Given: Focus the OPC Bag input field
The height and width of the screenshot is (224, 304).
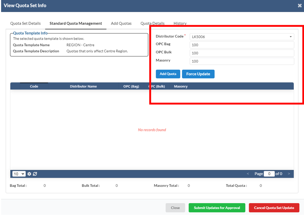Looking at the screenshot, I should pyautogui.click(x=242, y=45).
